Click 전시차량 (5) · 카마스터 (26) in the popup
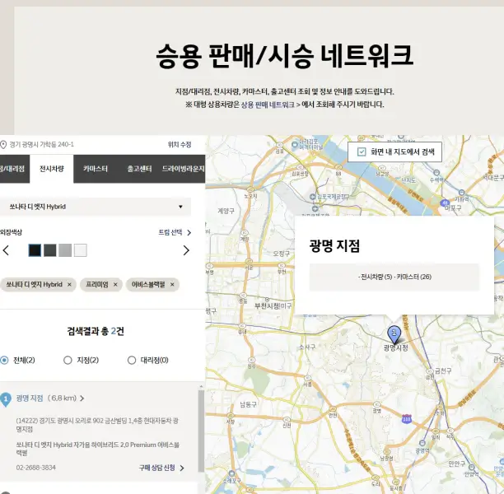Screen dimensions: 504x494 coord(394,277)
